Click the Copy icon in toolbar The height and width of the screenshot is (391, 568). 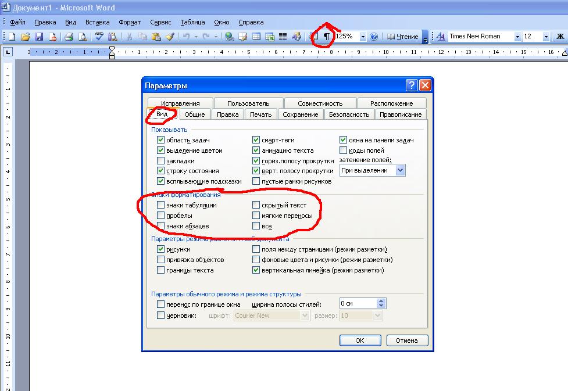click(142, 37)
